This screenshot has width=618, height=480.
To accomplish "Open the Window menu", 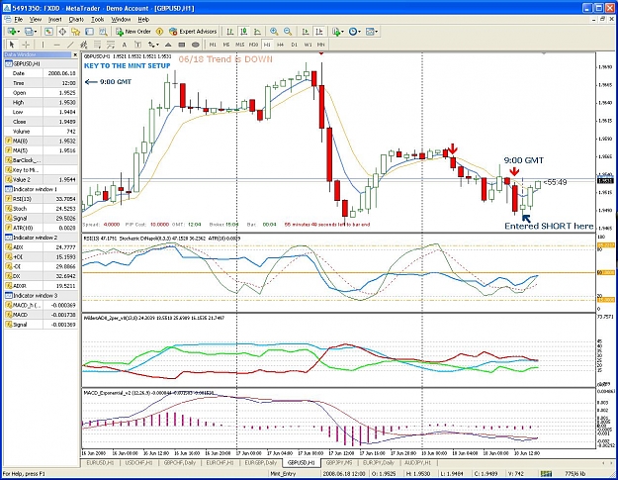I will click(121, 19).
